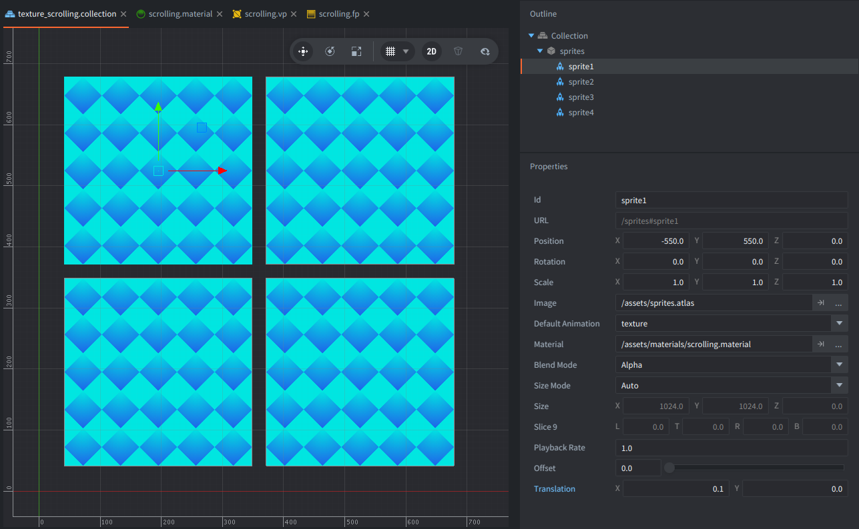The height and width of the screenshot is (529, 859).
Task: Open the Default Animation dropdown
Action: click(839, 323)
